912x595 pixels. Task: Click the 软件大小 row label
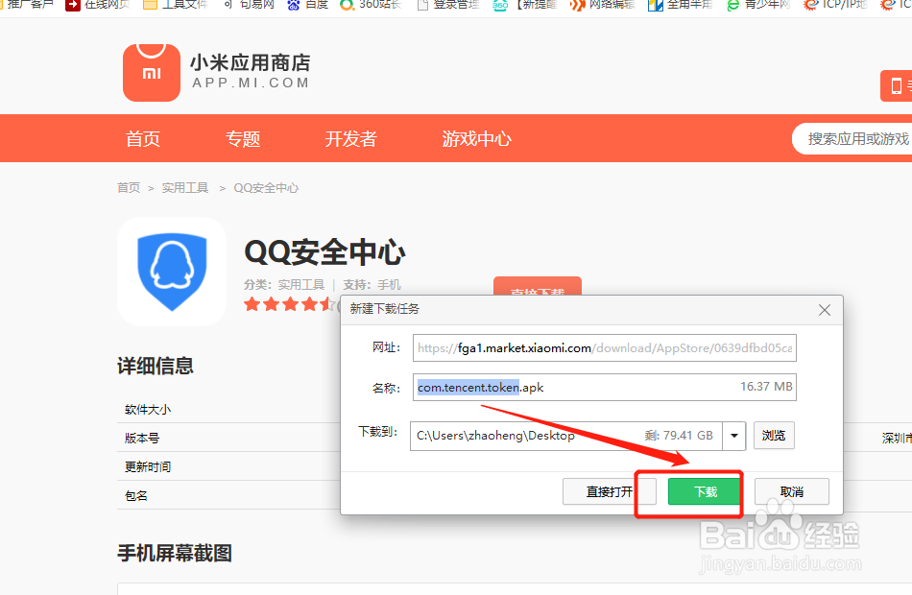(x=148, y=410)
